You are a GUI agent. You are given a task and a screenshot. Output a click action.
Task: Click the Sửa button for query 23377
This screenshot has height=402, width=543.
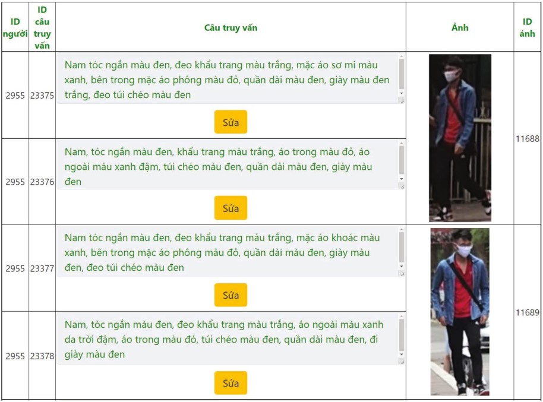pyautogui.click(x=231, y=295)
